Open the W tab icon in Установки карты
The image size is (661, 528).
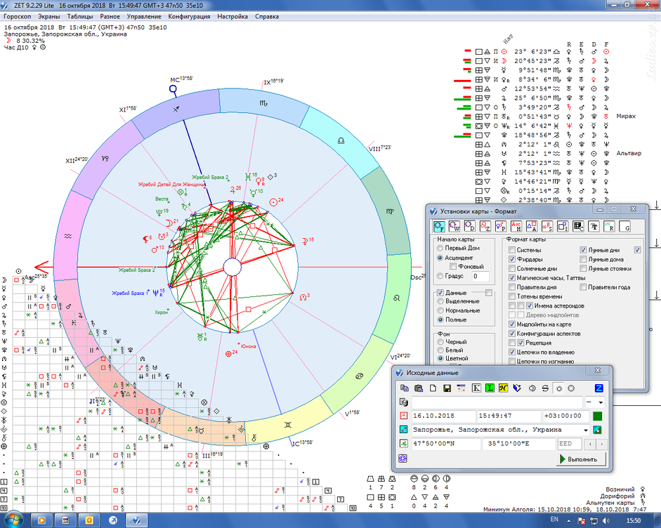(x=455, y=226)
